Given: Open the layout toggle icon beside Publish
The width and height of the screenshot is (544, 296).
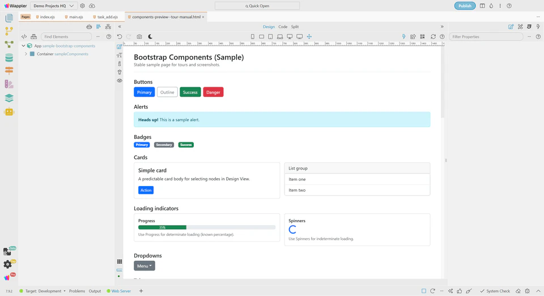Looking at the screenshot, I should click(x=482, y=6).
